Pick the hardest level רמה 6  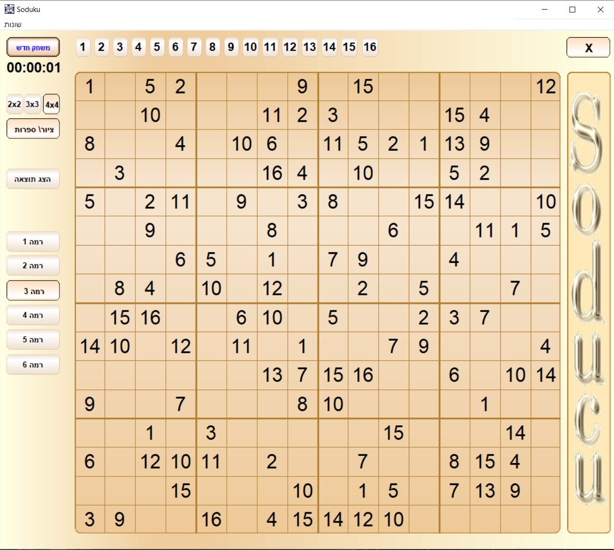point(33,365)
